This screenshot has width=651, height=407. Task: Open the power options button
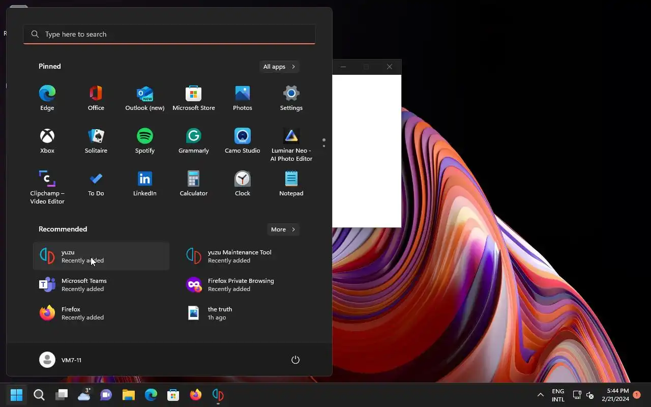[295, 360]
